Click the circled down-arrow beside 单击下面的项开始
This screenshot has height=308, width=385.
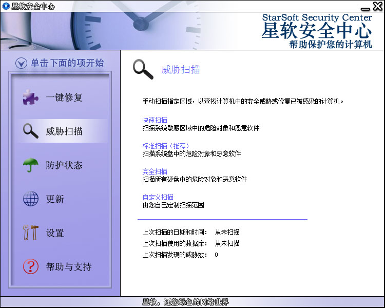[21, 63]
